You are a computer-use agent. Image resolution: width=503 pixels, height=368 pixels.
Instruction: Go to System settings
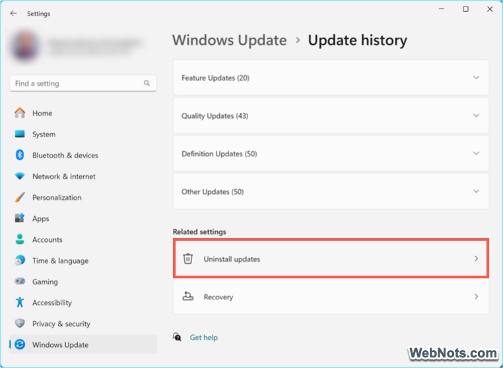[83, 134]
